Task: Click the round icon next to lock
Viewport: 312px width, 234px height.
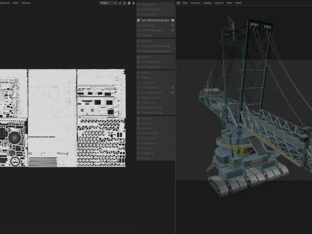Action: point(129,3)
